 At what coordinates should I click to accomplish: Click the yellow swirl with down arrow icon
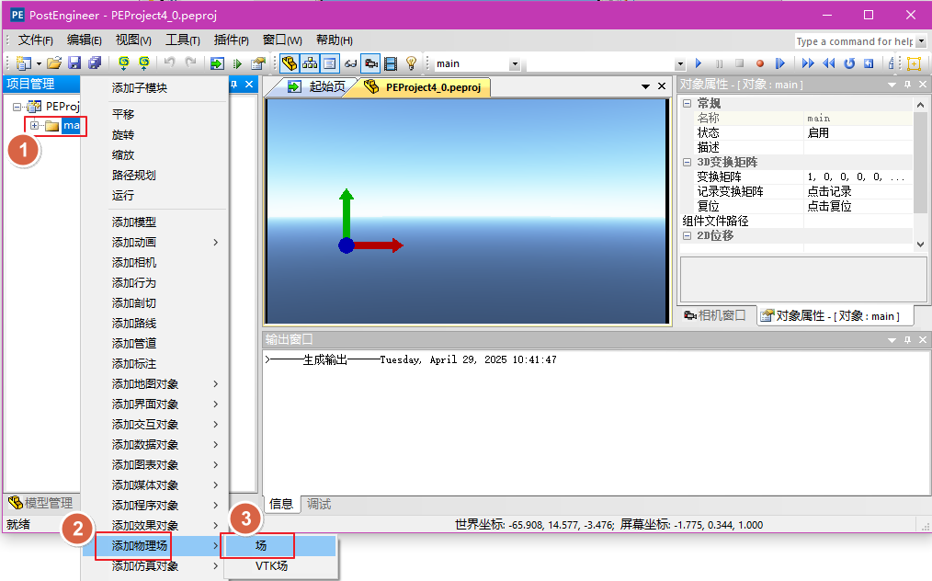(x=124, y=63)
